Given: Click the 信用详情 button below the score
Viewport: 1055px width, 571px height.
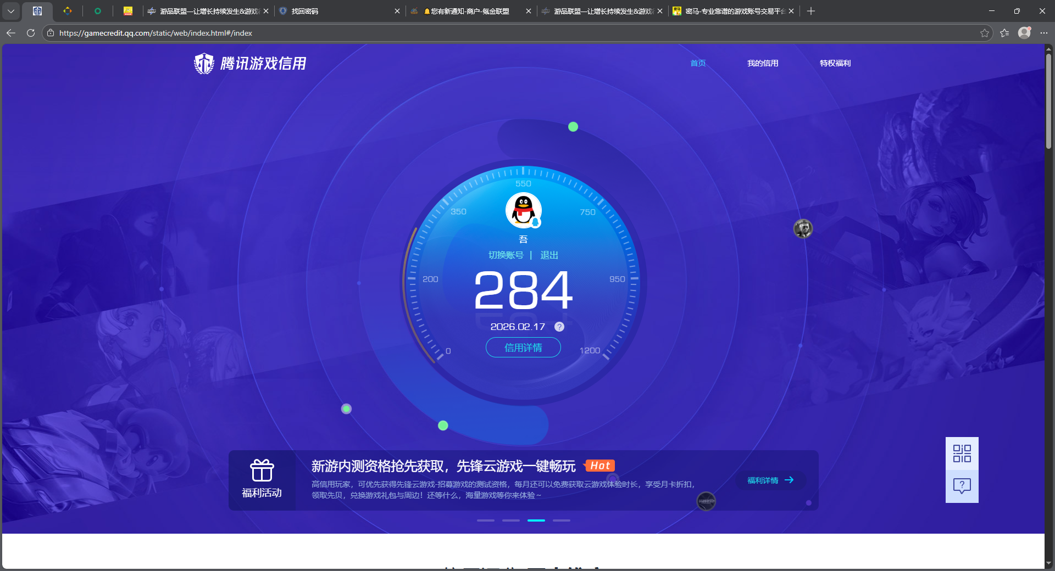Looking at the screenshot, I should click(523, 348).
